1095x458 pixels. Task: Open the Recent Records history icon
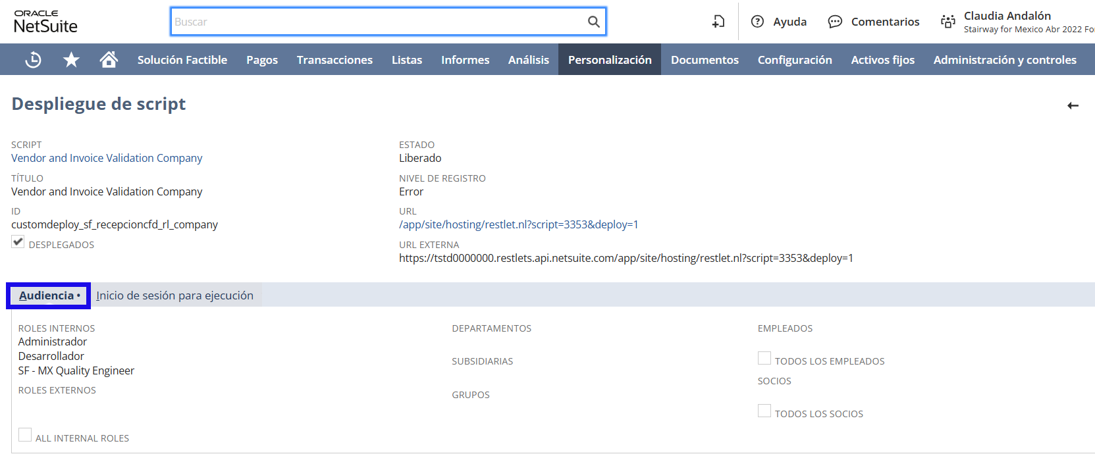[33, 60]
